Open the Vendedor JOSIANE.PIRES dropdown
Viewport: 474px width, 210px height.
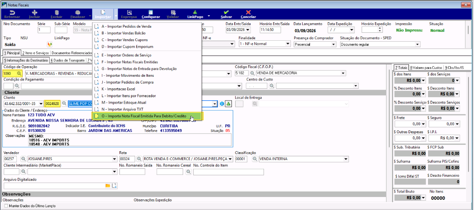coord(115,159)
